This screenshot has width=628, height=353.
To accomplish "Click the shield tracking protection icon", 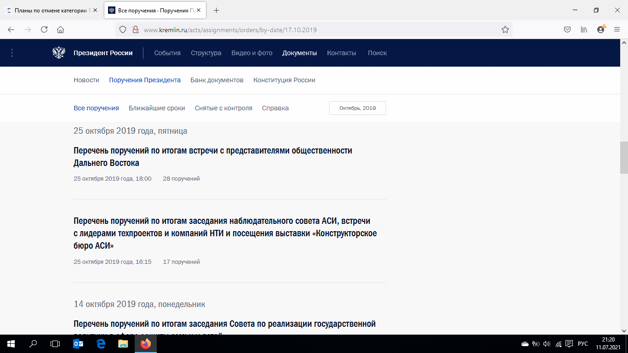I will 123,29.
